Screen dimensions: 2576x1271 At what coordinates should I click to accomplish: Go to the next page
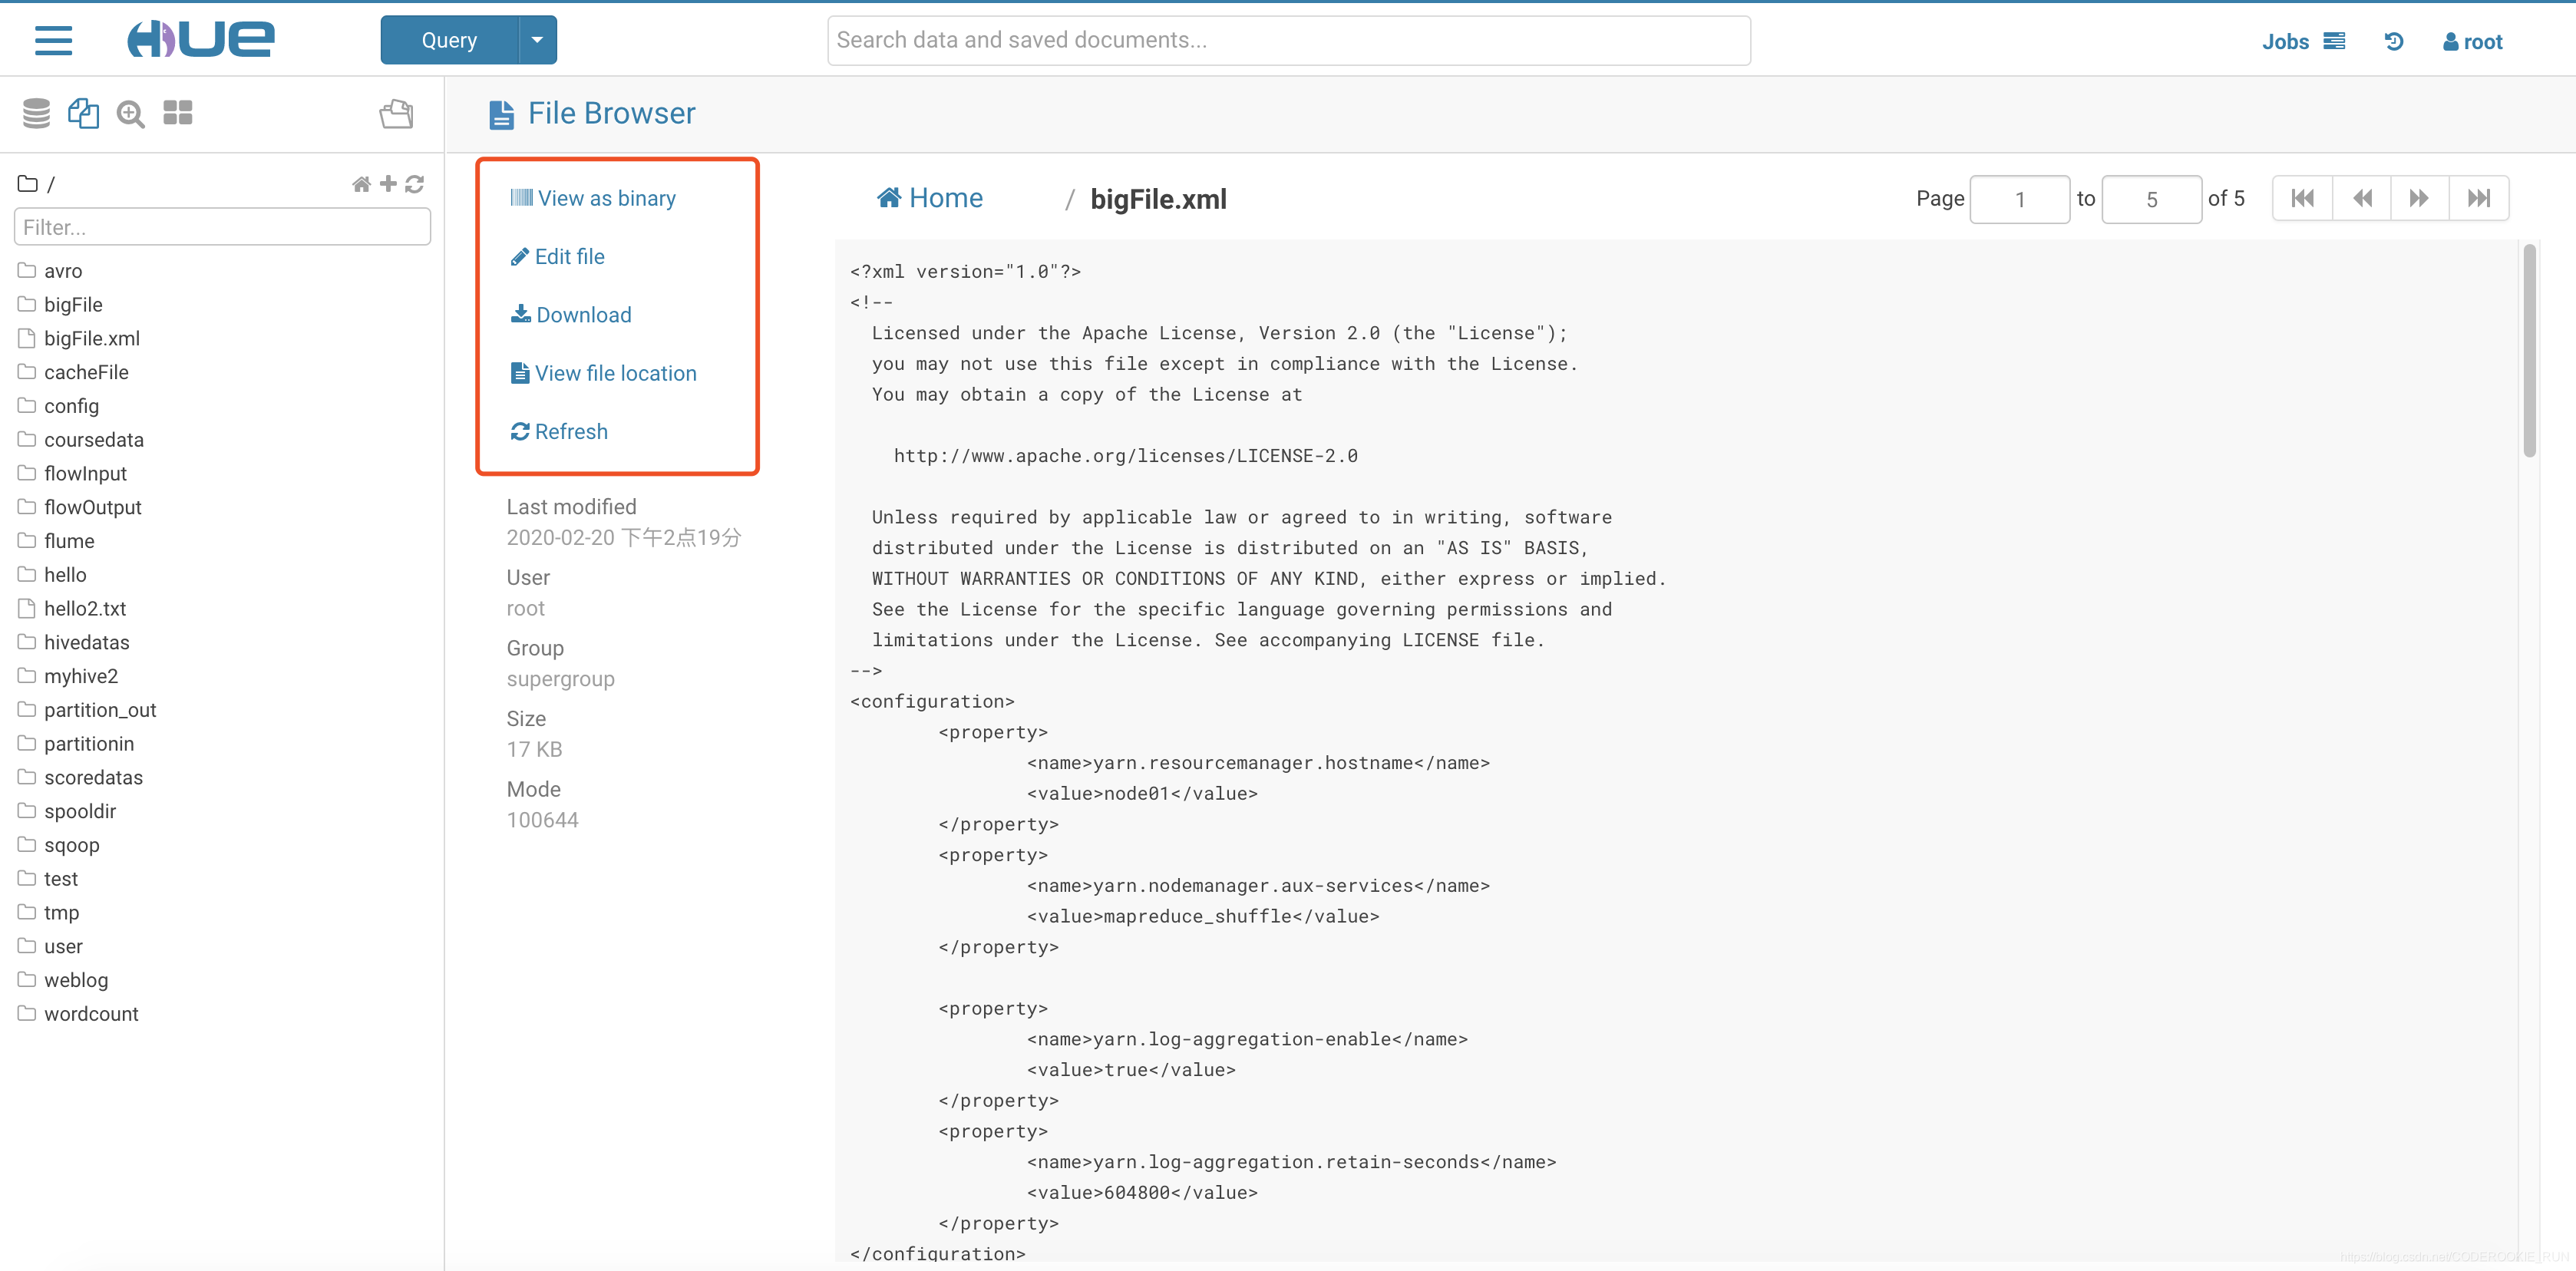(2420, 198)
